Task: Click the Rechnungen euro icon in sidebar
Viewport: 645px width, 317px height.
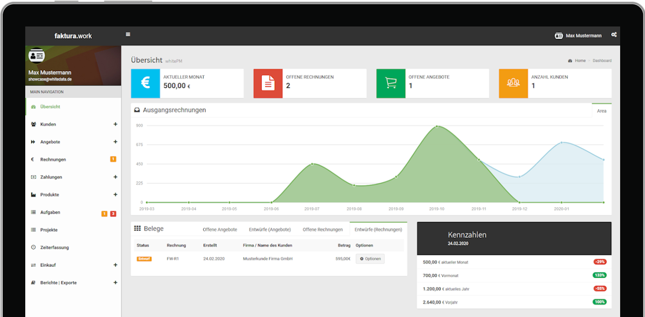Action: point(33,159)
